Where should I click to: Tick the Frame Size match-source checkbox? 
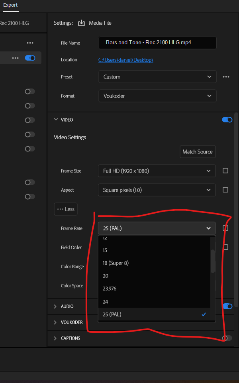[225, 171]
